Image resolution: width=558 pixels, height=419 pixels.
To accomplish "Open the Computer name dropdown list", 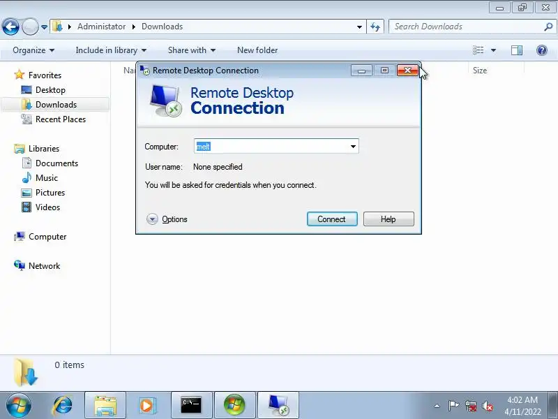I will tap(353, 147).
